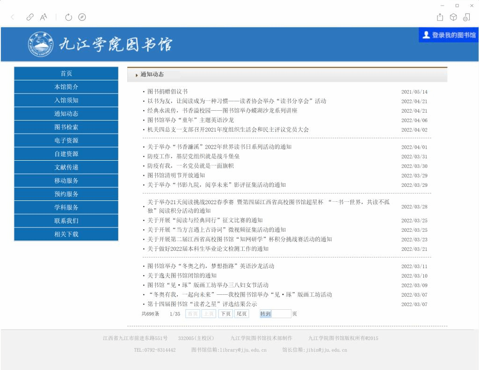
Task: Click the Jiujiang University library logo
Action: click(100, 44)
